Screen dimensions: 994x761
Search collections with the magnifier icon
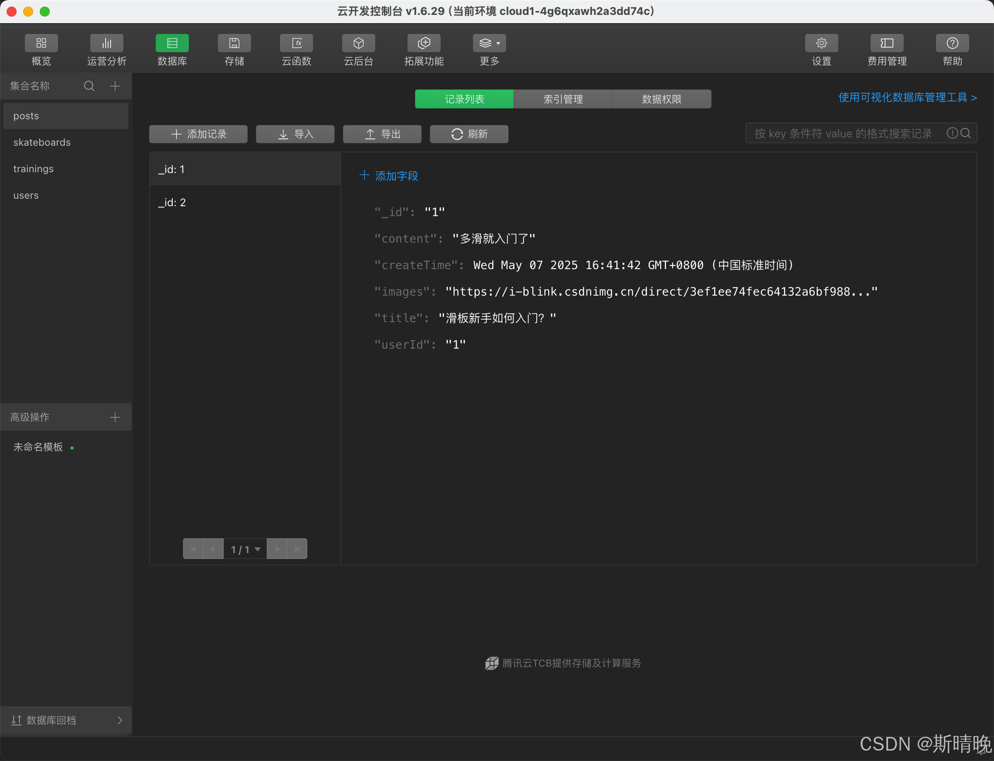pos(89,86)
